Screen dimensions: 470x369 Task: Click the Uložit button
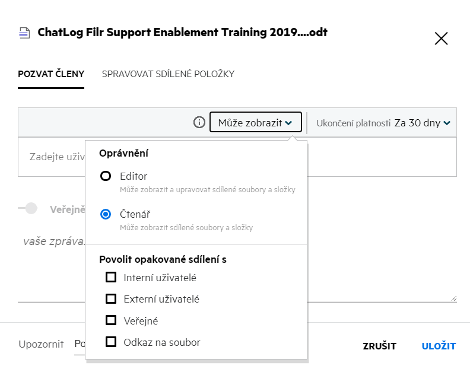439,346
